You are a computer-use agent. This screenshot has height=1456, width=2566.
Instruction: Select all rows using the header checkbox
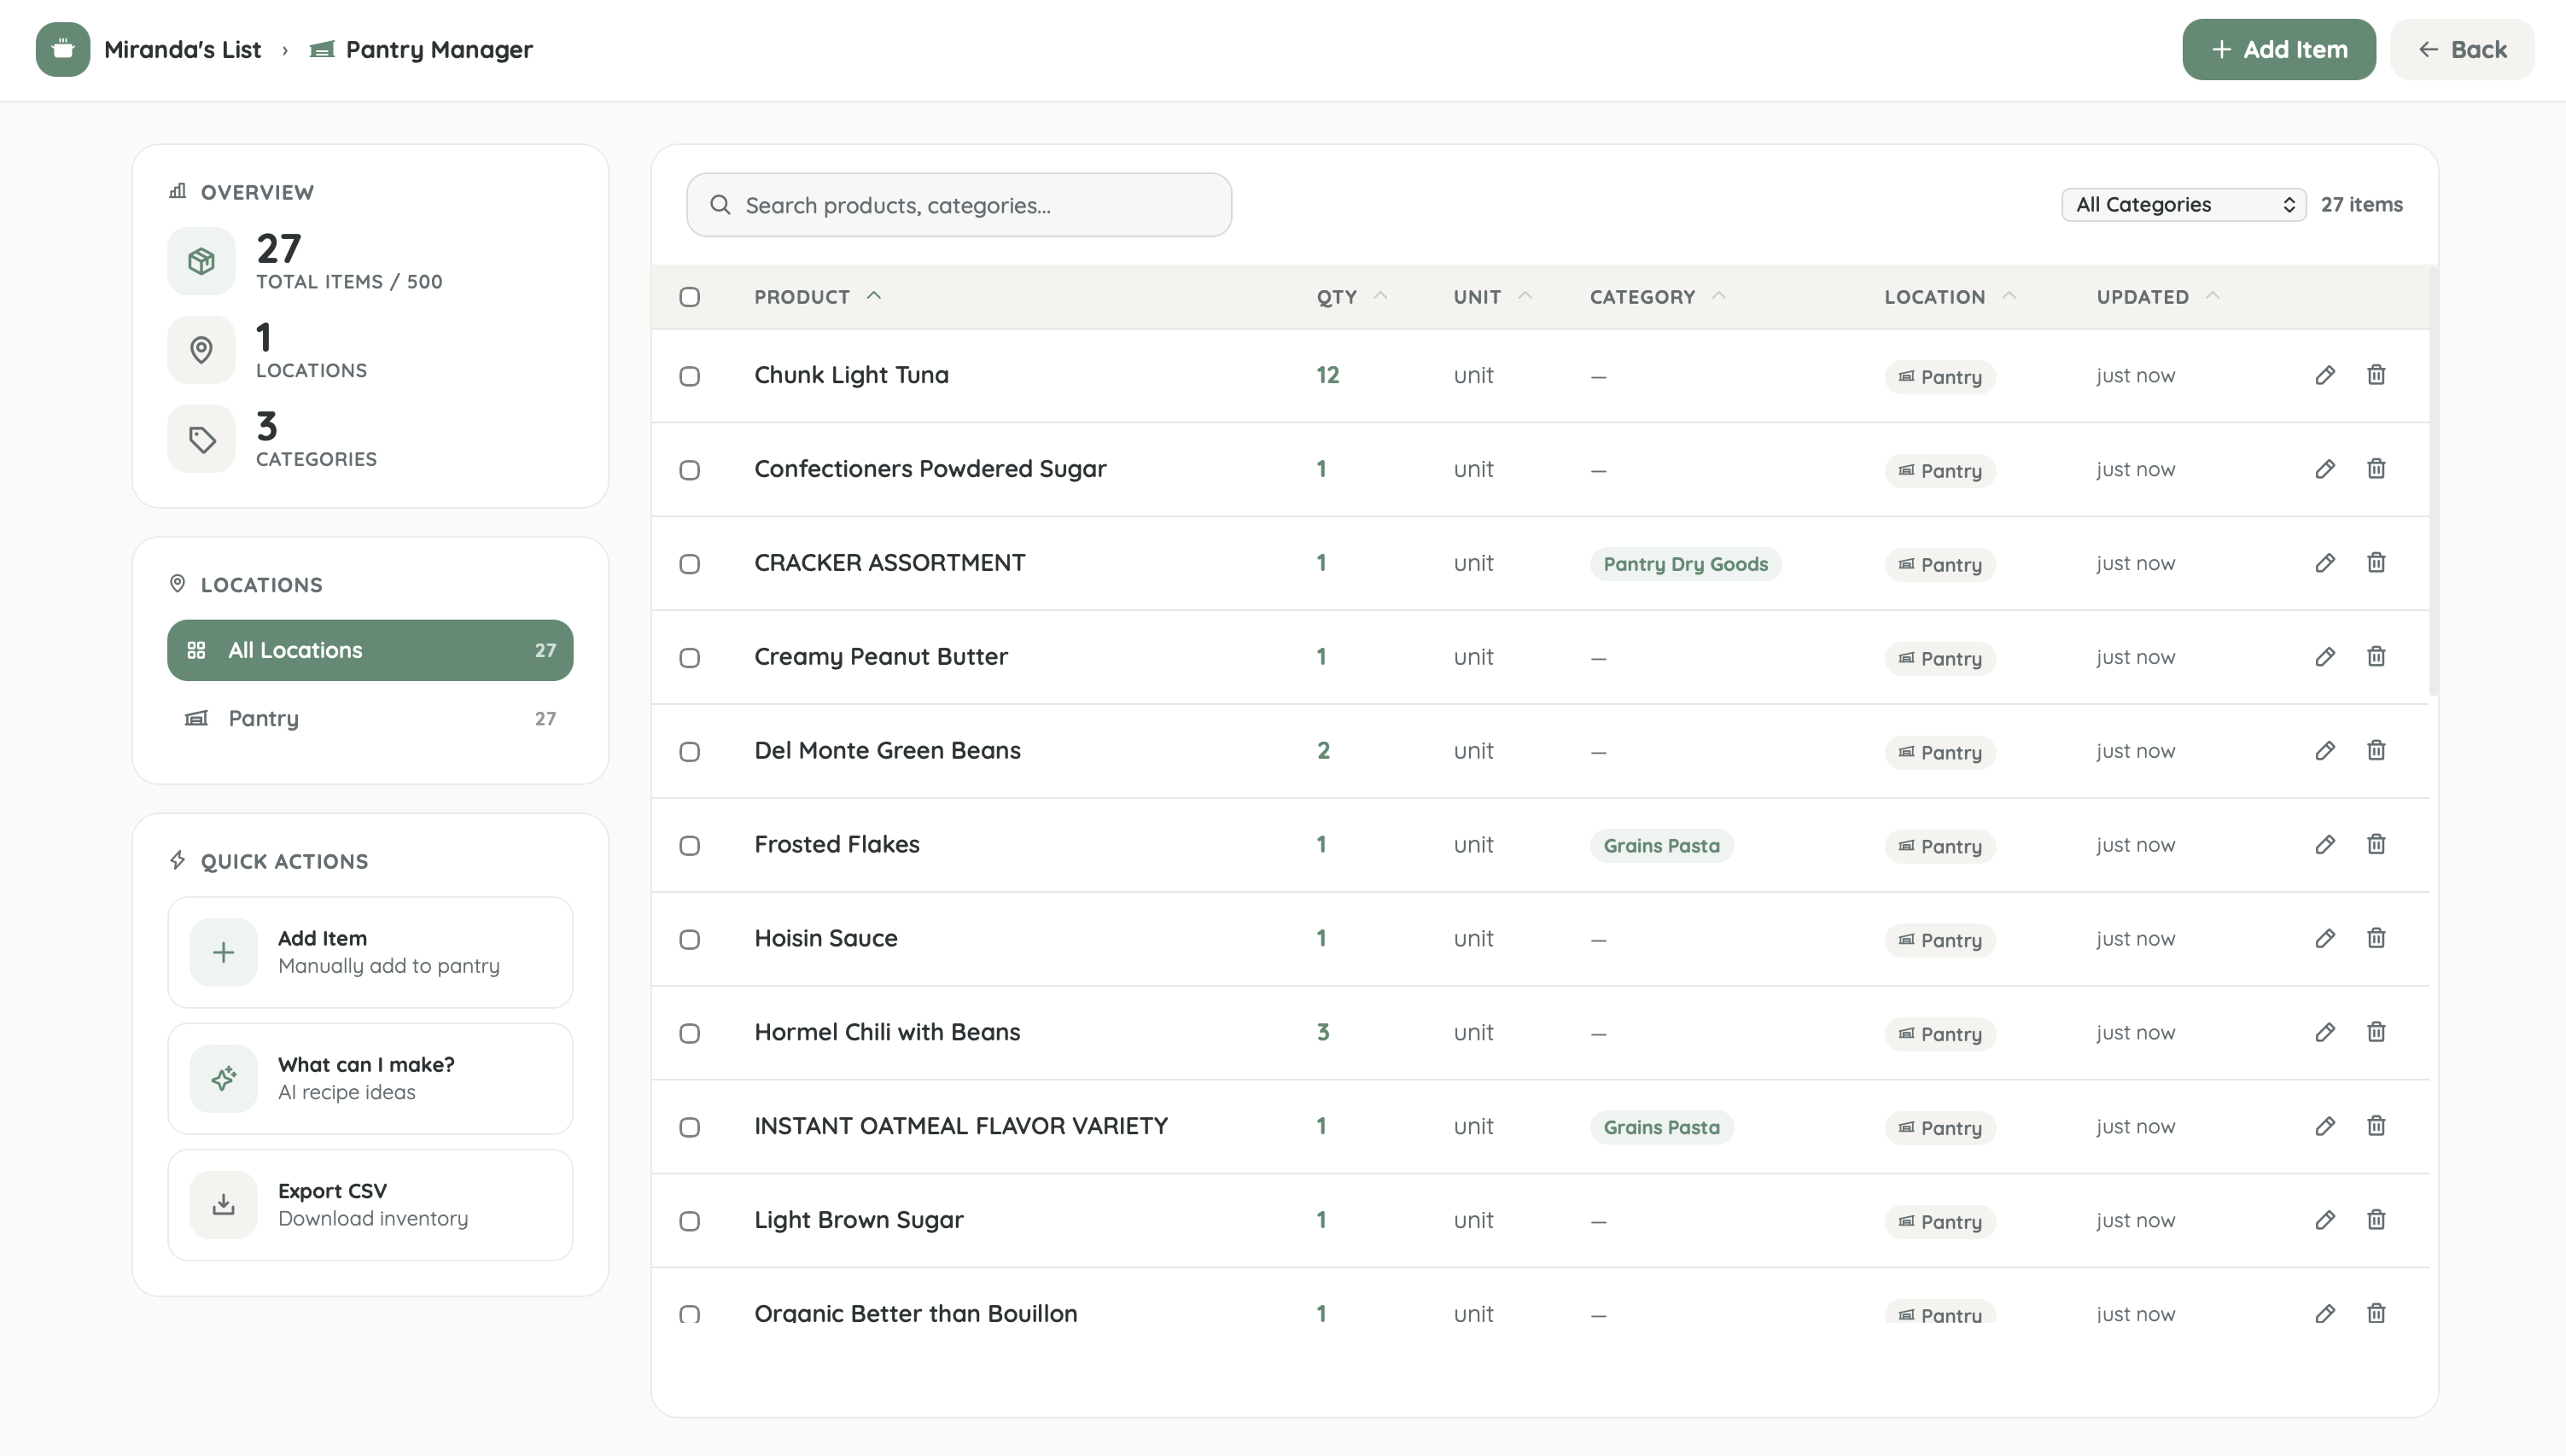pos(690,297)
